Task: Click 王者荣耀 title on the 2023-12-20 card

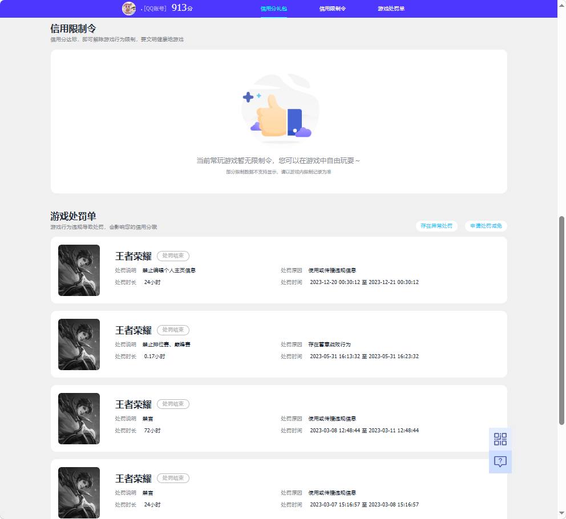Action: pos(133,256)
